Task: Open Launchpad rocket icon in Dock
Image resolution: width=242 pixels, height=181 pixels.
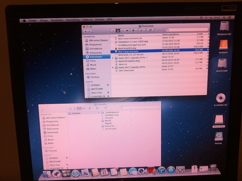Action: point(56,173)
